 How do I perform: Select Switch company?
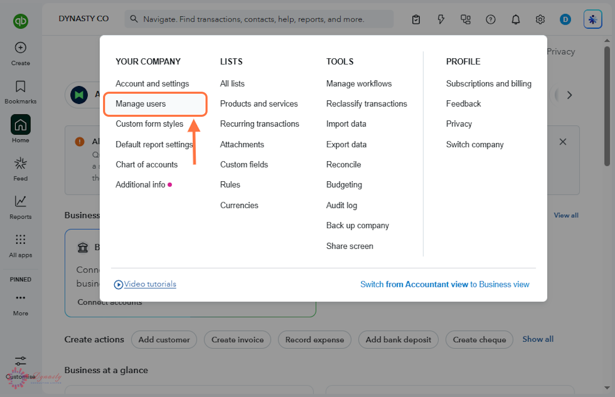[475, 144]
